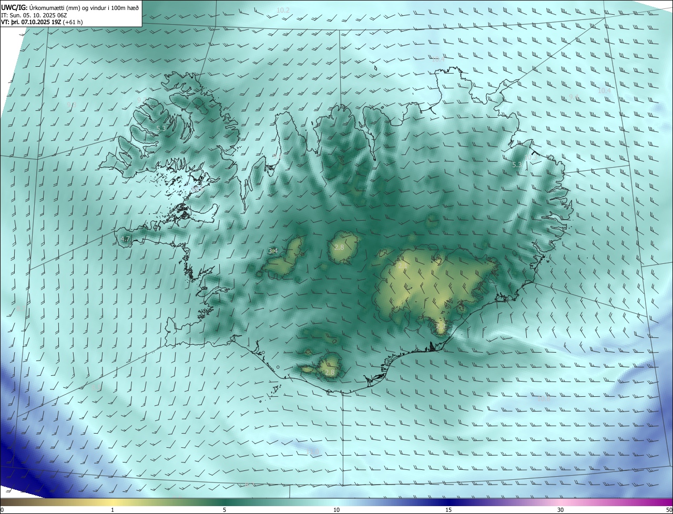Click the "VT: þri. 07.10.2025 19Z (+61 h)" line
The image size is (673, 514).
click(x=42, y=22)
